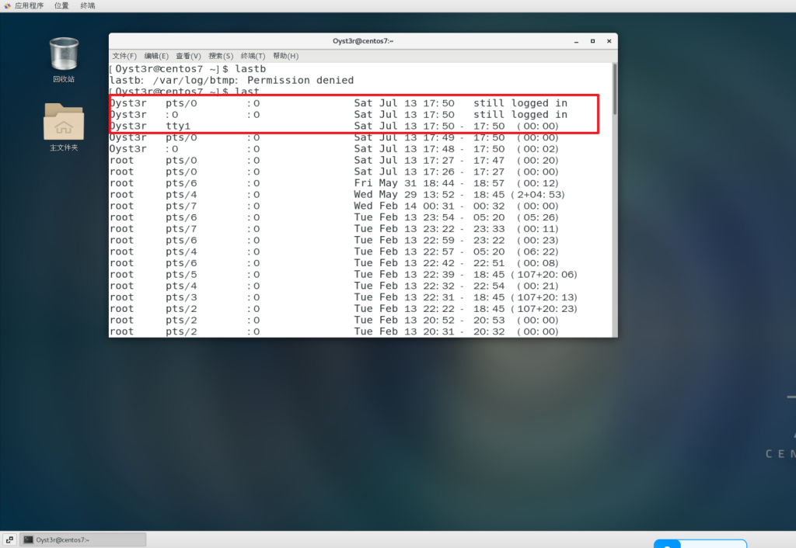Image resolution: width=796 pixels, height=548 pixels.
Task: Click the terminal's vertical scrollbar
Action: click(613, 89)
